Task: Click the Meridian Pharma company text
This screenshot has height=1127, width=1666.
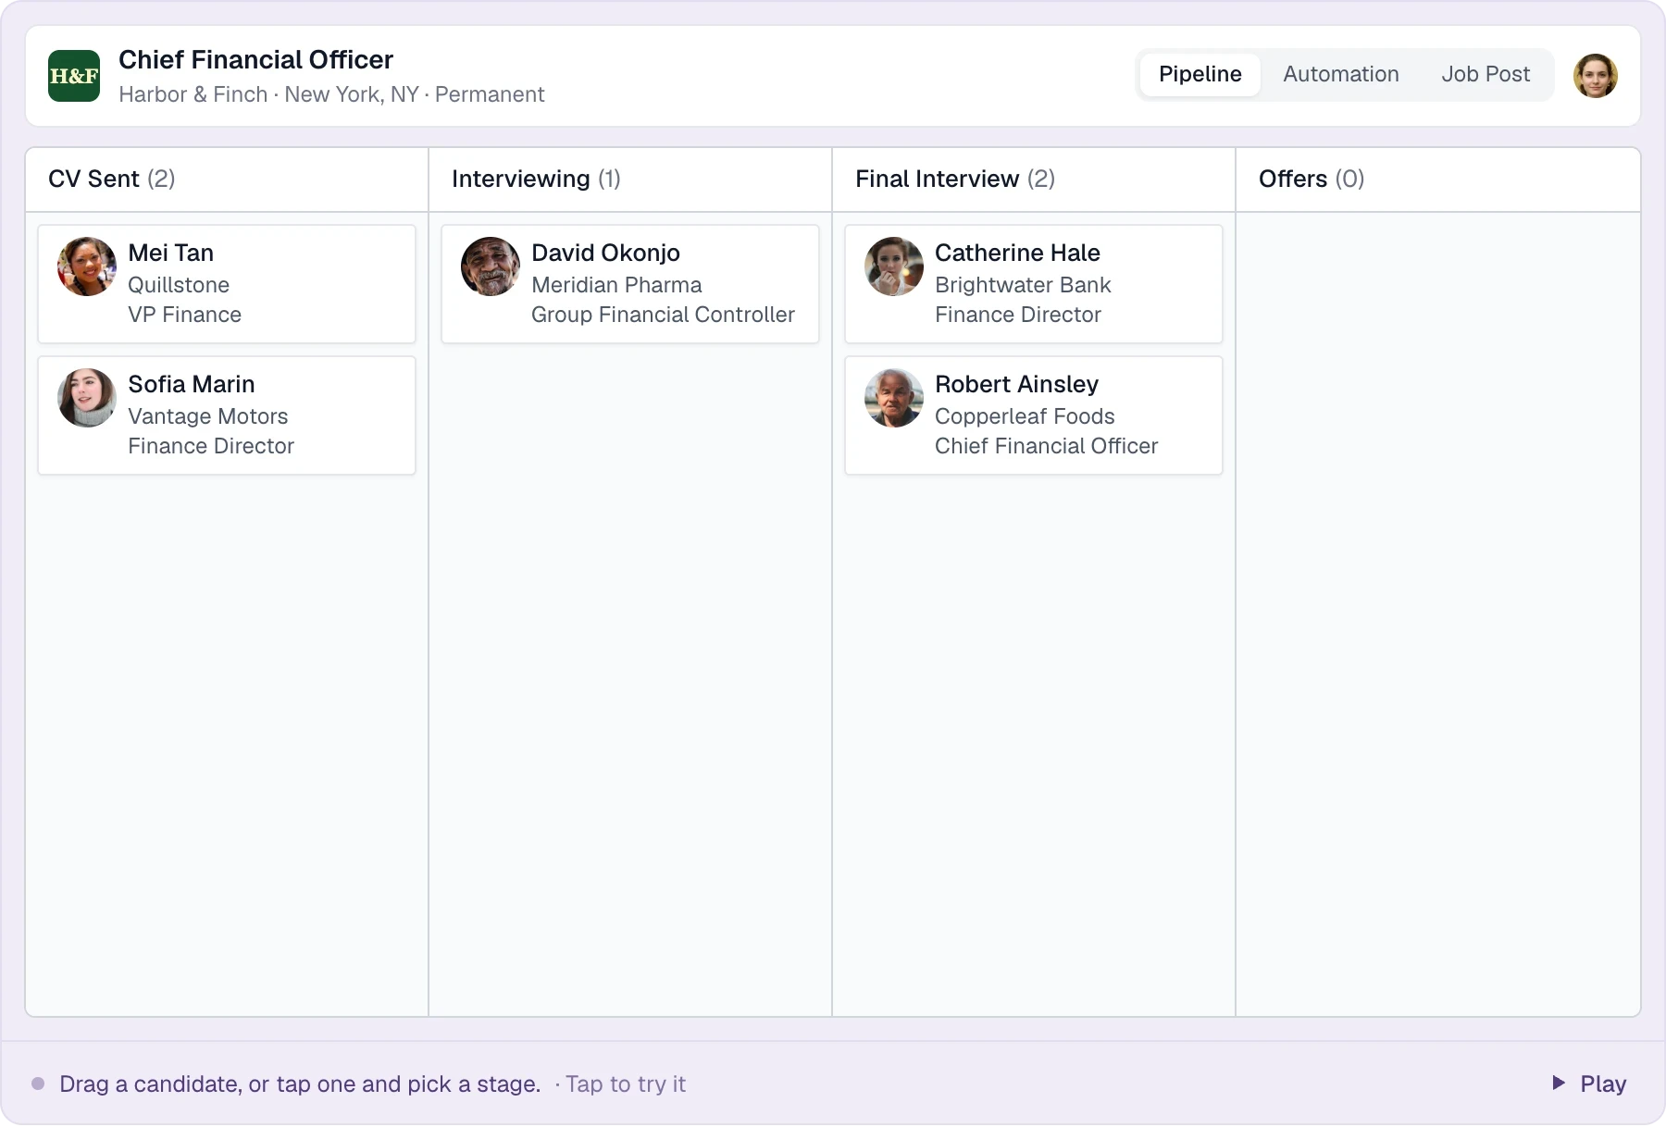Action: [616, 285]
